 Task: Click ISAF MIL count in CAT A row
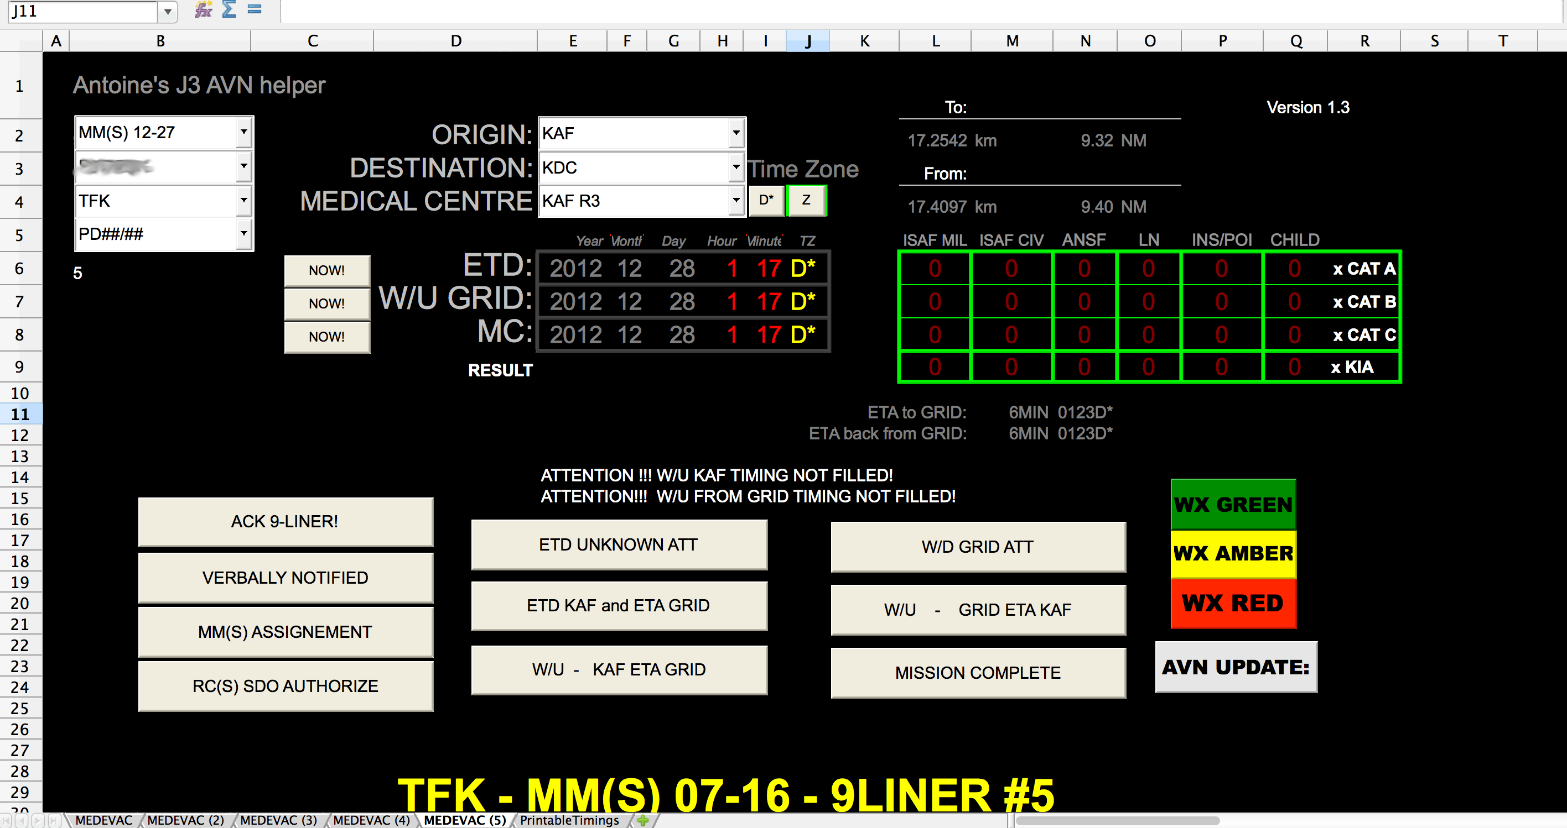[x=935, y=269]
